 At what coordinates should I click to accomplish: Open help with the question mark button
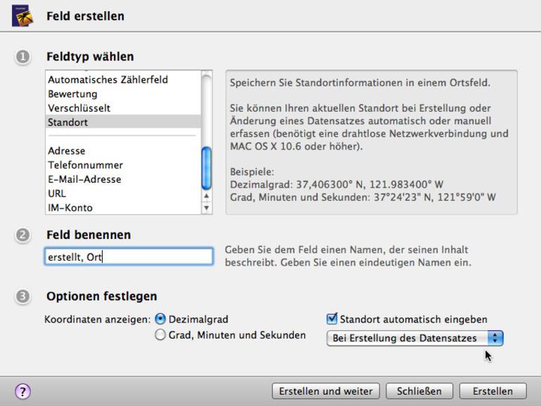(22, 391)
